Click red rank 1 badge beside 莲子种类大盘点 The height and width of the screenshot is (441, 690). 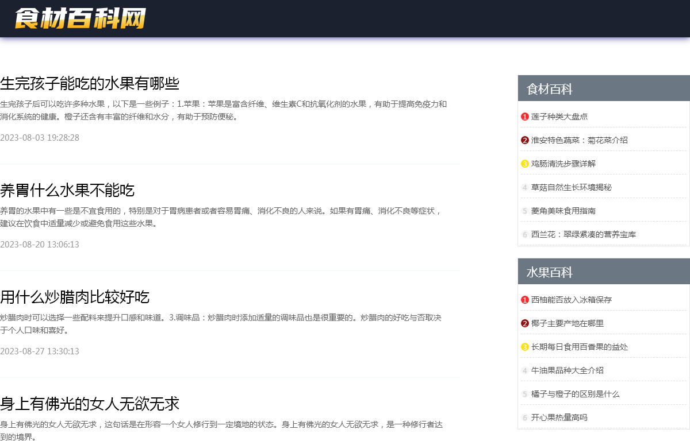[524, 117]
